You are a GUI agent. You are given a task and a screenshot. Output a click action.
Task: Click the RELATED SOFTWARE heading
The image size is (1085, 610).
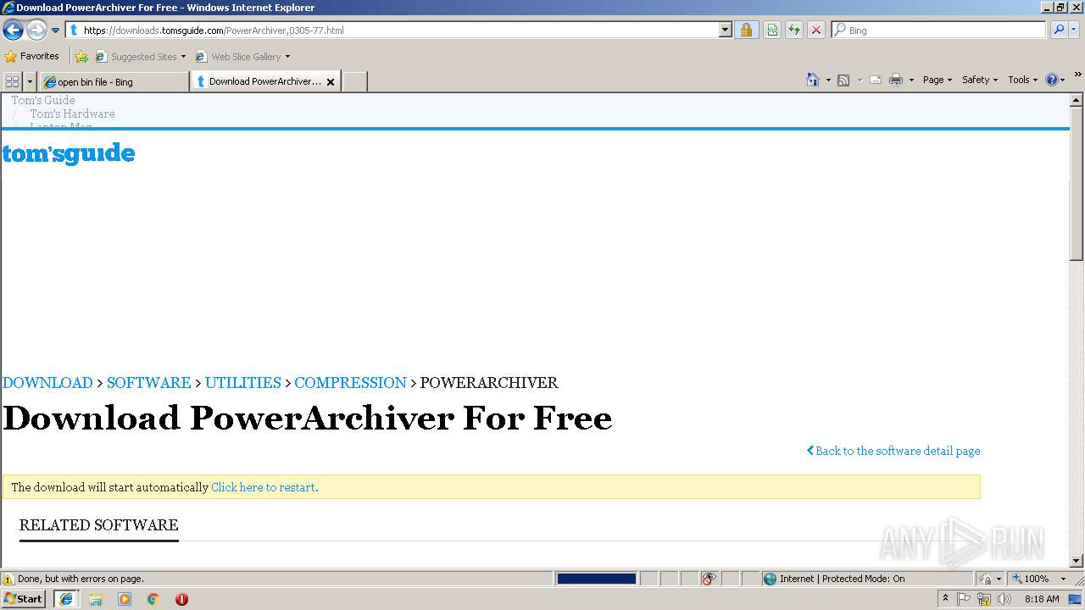click(99, 525)
